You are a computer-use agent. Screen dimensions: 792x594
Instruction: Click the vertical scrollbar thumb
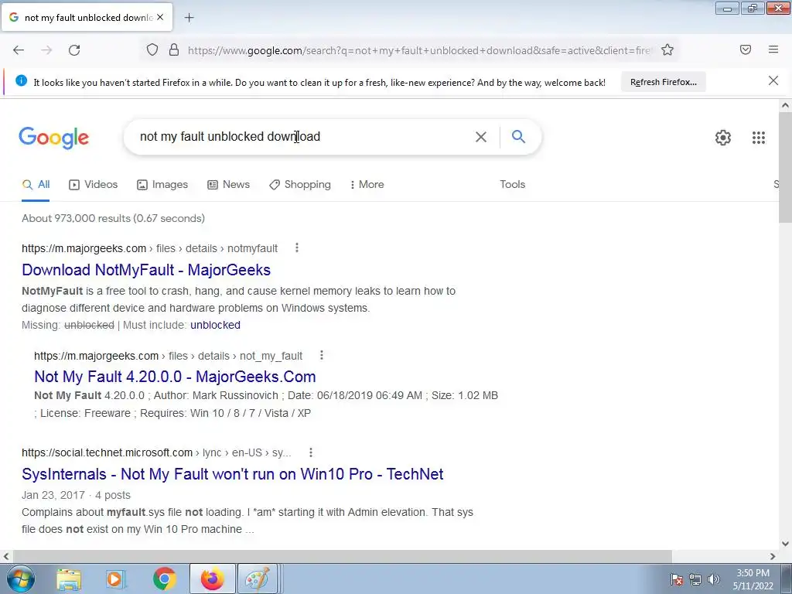(785, 167)
